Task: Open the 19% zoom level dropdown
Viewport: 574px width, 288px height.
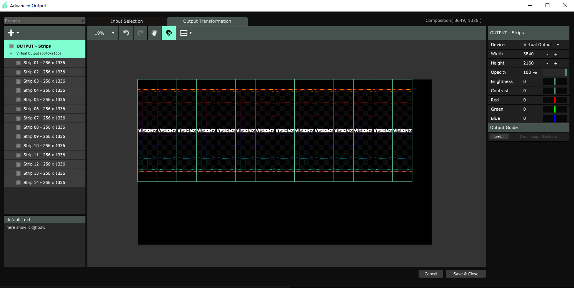Action: click(x=105, y=33)
